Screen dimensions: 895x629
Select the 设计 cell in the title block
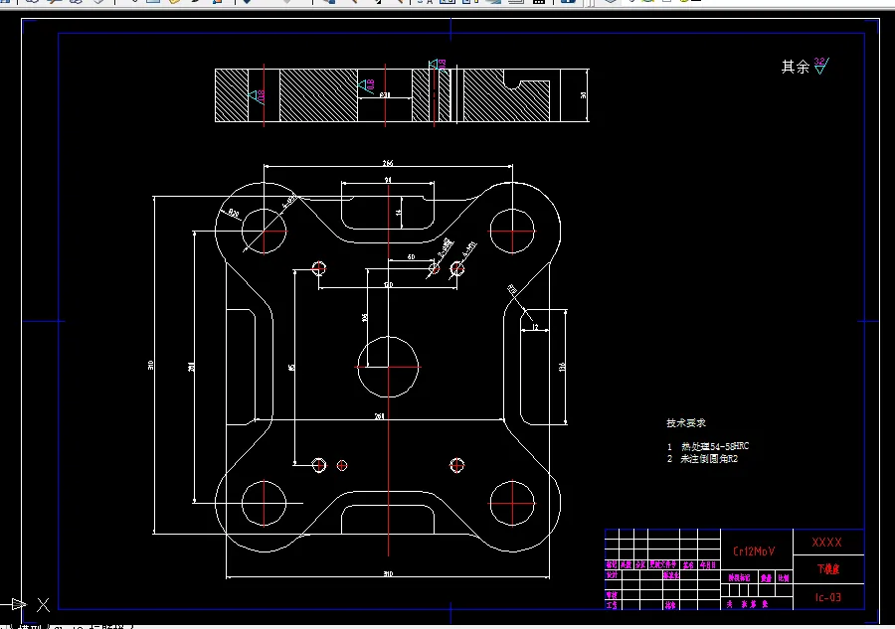tap(612, 575)
